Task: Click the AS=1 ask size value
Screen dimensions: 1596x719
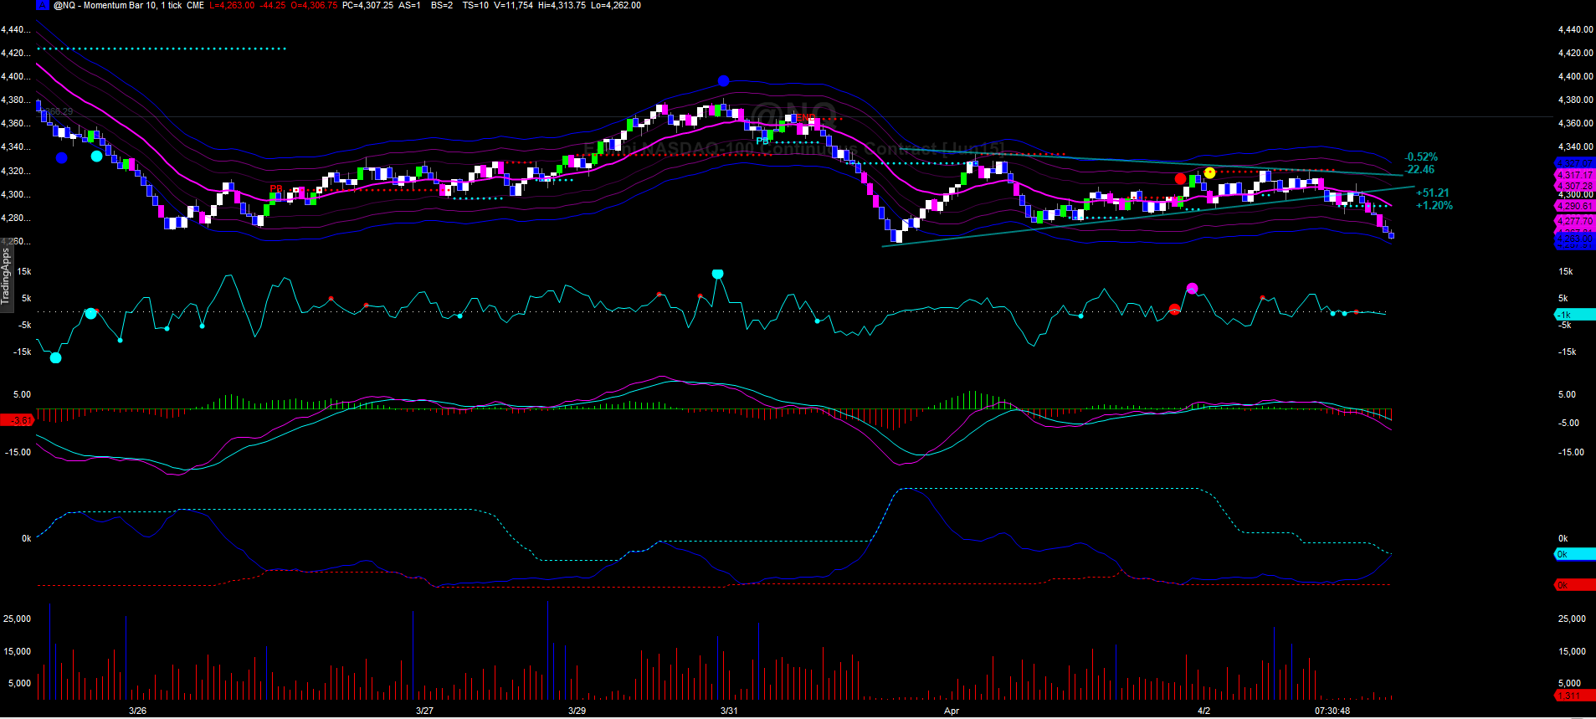Action: coord(410,5)
